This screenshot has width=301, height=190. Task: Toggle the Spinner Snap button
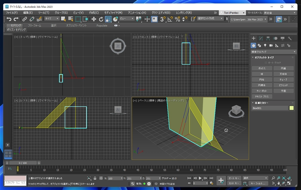pos(185,19)
